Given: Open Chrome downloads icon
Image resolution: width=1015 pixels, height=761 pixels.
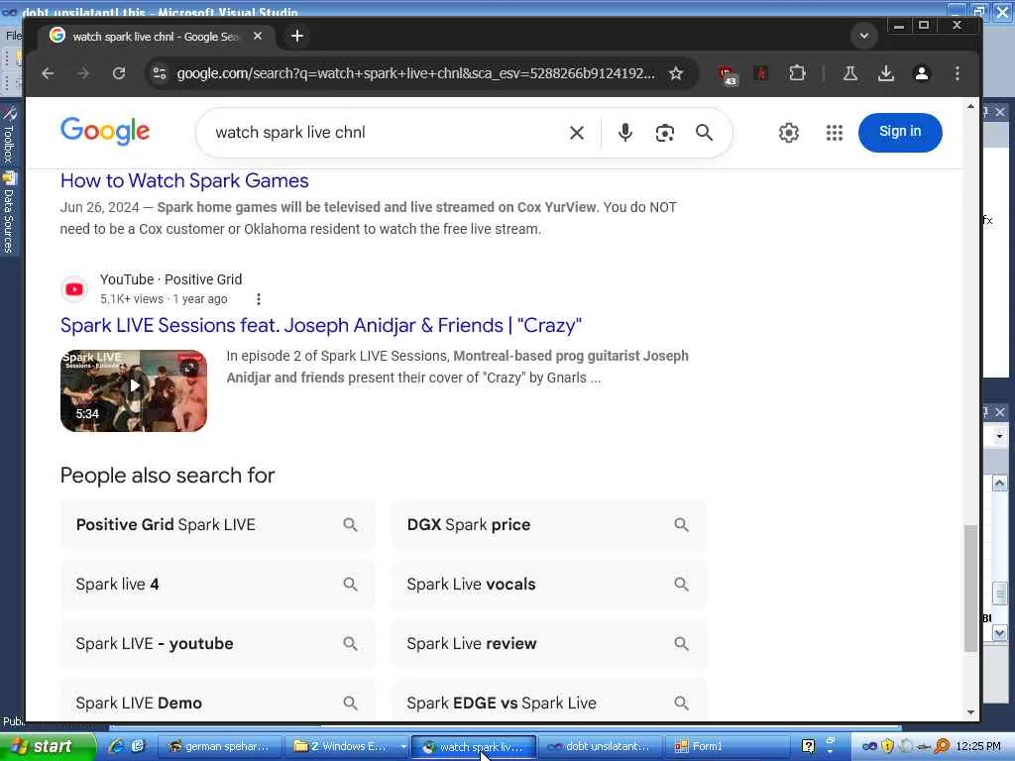Looking at the screenshot, I should click(x=885, y=73).
